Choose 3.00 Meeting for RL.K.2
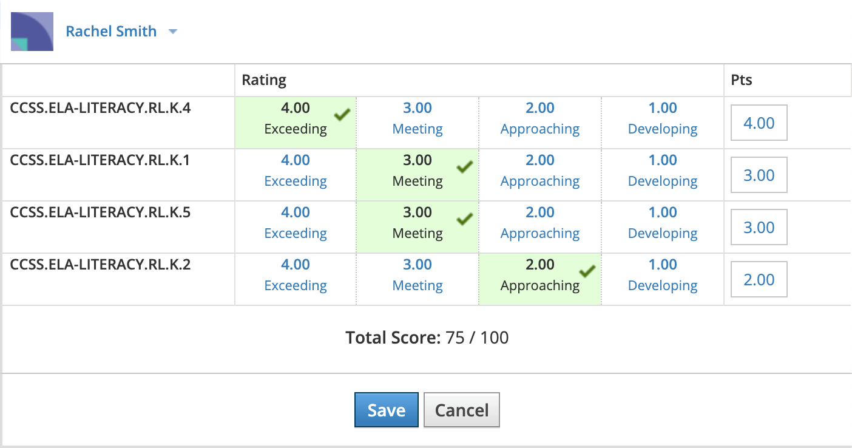Image resolution: width=852 pixels, height=448 pixels. [x=418, y=275]
